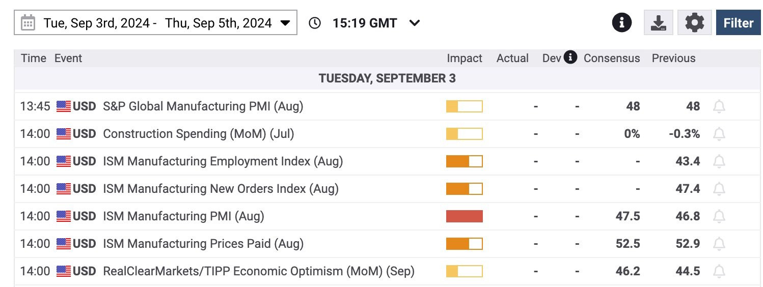Image resolution: width=763 pixels, height=287 pixels.
Task: Click red impact bar for ISM Manufacturing PMI
Action: (465, 216)
